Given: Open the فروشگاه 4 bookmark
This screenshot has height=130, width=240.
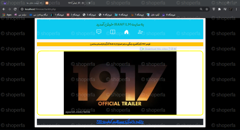Looking at the screenshot, I should click(x=105, y=15).
